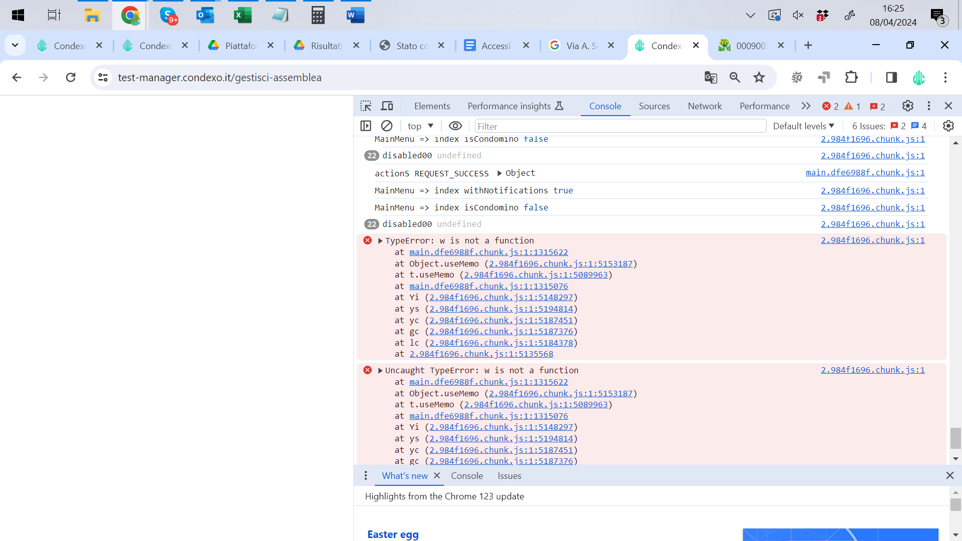
Task: Reload the page with the refresh icon
Action: pos(71,77)
